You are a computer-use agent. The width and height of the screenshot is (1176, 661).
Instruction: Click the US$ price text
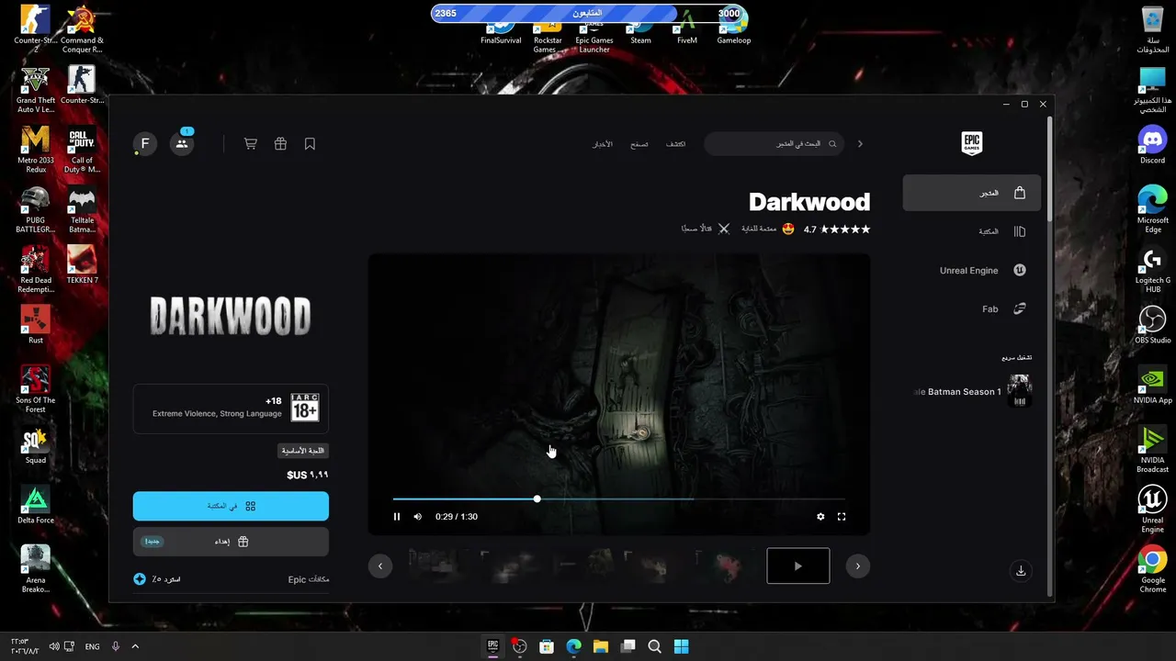(x=308, y=475)
